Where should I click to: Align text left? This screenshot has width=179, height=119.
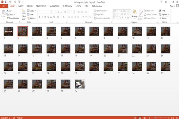[69, 17]
